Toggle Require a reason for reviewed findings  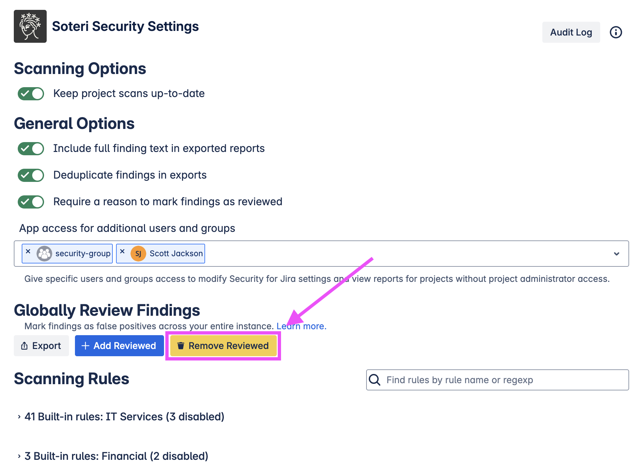(x=31, y=202)
